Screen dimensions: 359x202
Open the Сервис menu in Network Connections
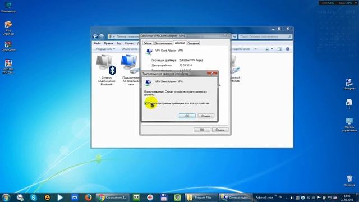pyautogui.click(x=129, y=43)
